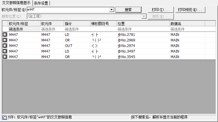
Task: Click the row icon for step No.3545
Action: point(5,57)
